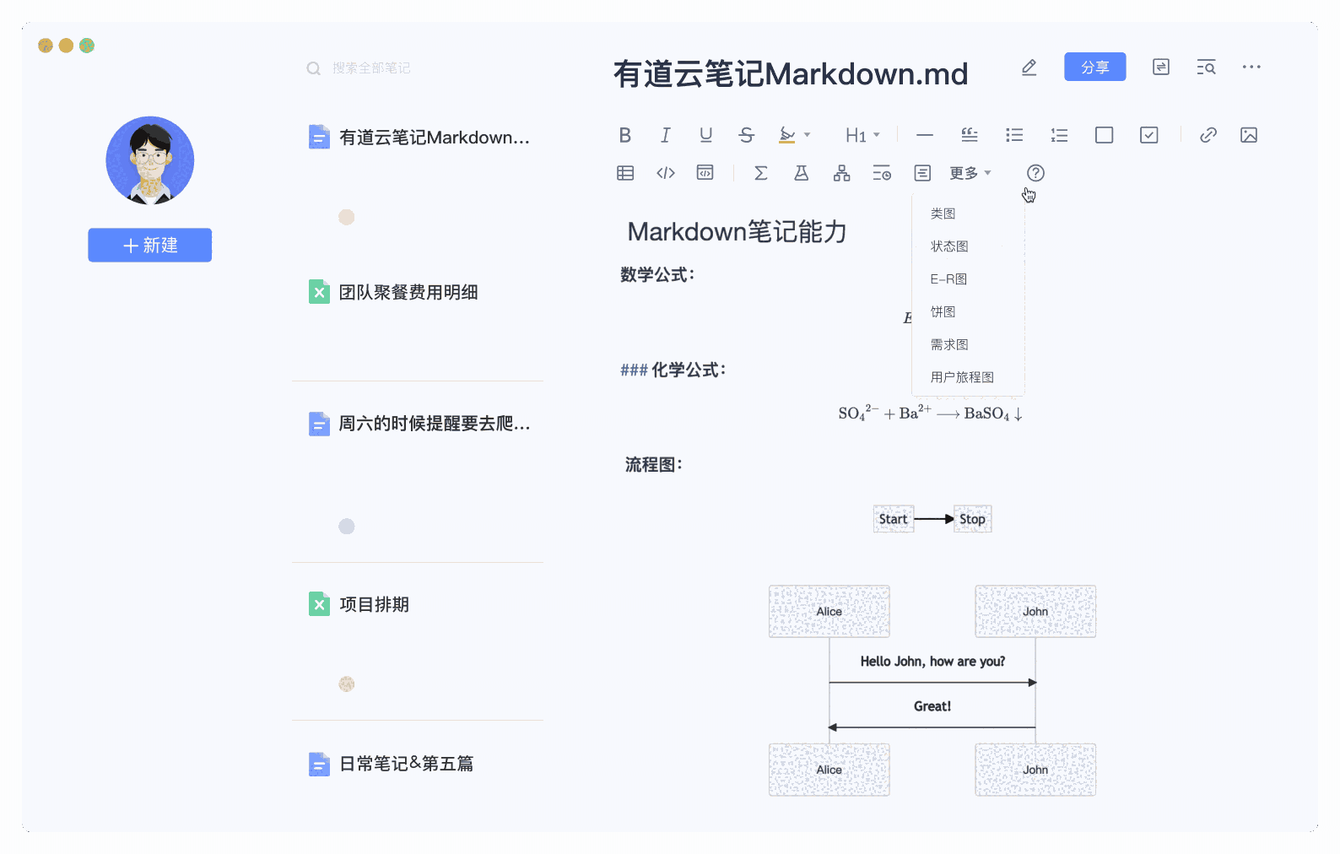Open the three-dot more options menu
The height and width of the screenshot is (854, 1340).
[x=1251, y=67]
